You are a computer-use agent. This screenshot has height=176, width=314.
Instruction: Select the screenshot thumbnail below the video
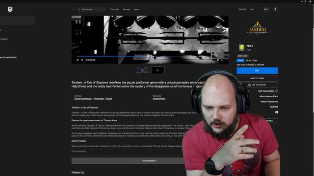point(142,70)
